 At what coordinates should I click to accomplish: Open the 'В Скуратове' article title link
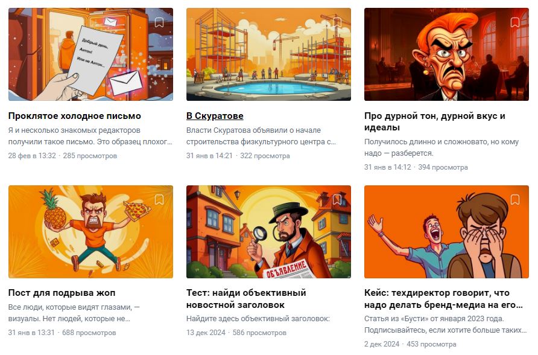pos(215,116)
